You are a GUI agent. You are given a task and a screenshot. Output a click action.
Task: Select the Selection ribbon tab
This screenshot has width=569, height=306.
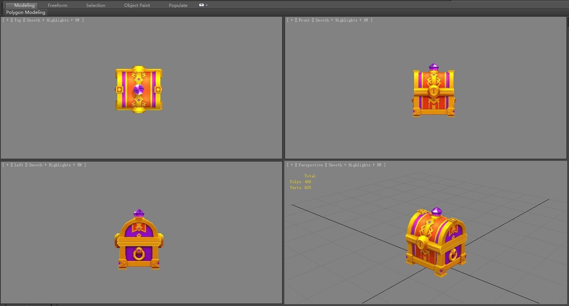96,5
